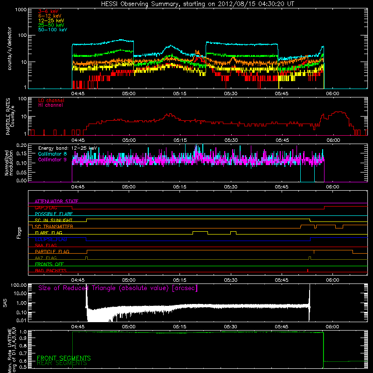Click 05:45 time label under SAS panel
Viewport: 373px width, 373px height.
282,327
